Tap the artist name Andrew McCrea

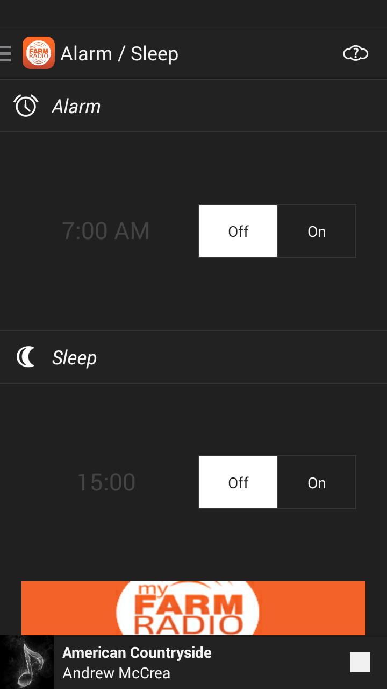point(116,673)
